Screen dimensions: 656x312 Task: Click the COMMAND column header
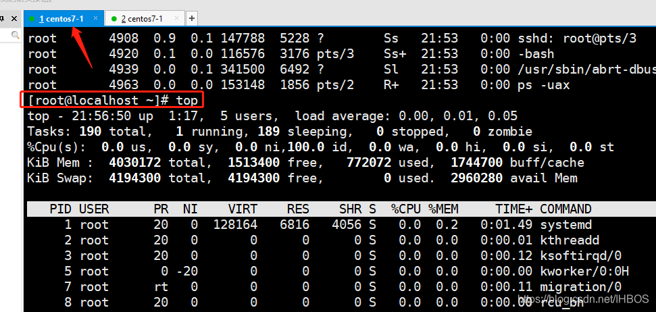click(565, 209)
